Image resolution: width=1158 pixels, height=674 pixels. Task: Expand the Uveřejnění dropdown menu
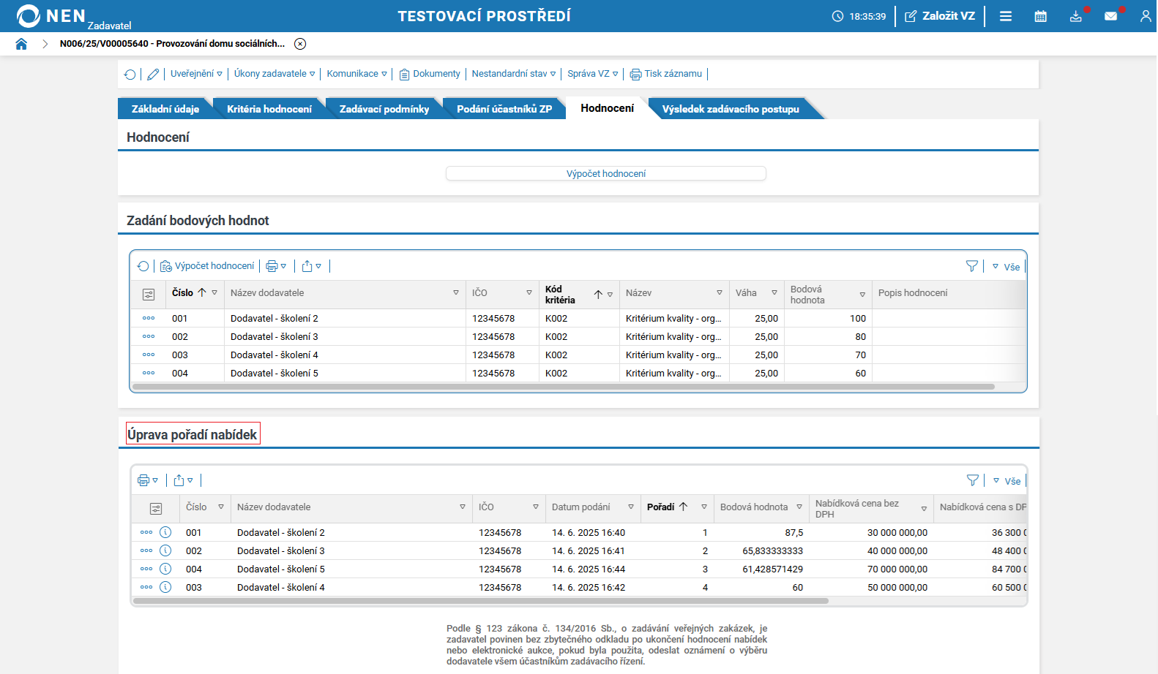[196, 74]
